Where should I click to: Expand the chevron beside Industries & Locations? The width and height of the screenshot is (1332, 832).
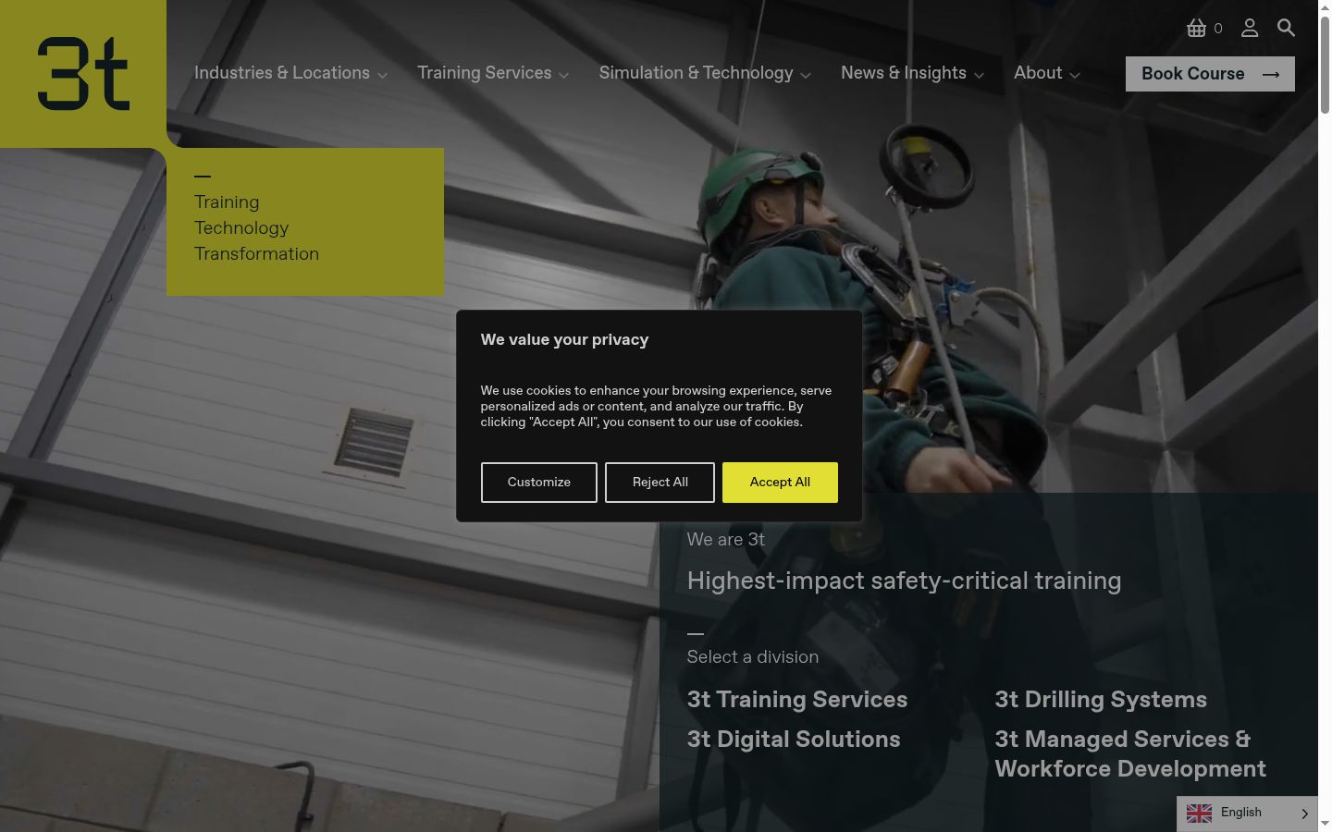[x=382, y=76]
